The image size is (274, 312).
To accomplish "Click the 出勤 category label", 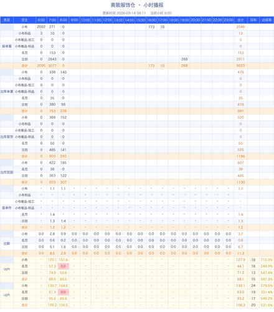I will pyautogui.click(x=7, y=243).
